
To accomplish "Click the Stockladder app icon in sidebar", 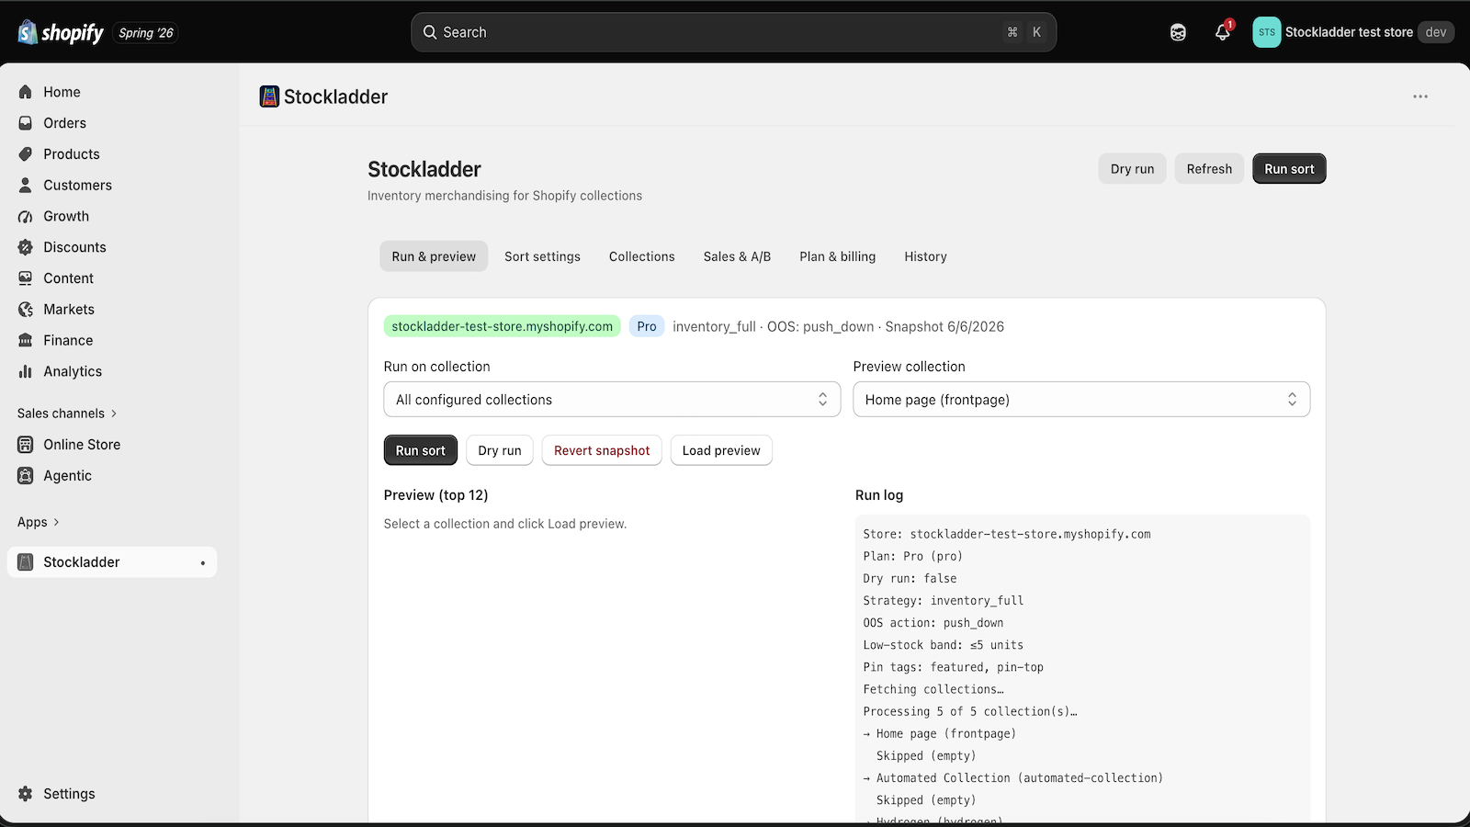I will 26,562.
